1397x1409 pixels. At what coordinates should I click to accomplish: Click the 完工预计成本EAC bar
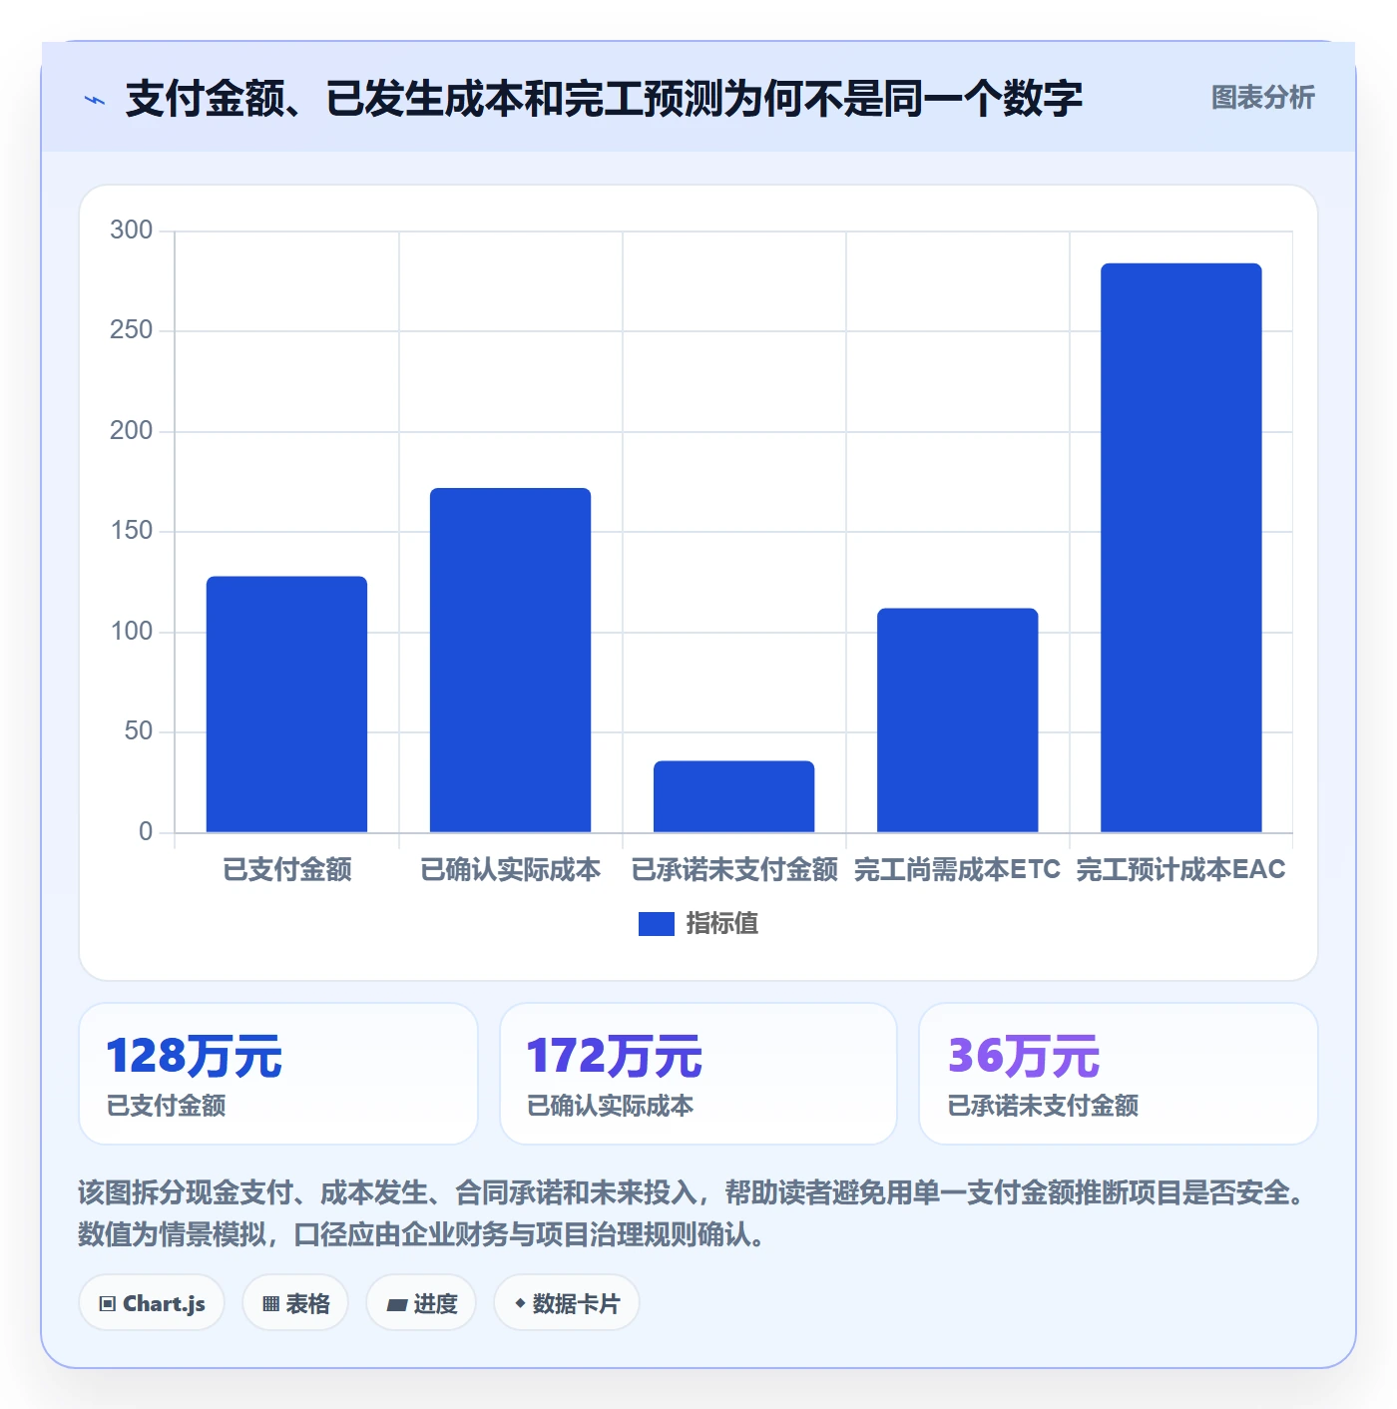[x=1180, y=548]
